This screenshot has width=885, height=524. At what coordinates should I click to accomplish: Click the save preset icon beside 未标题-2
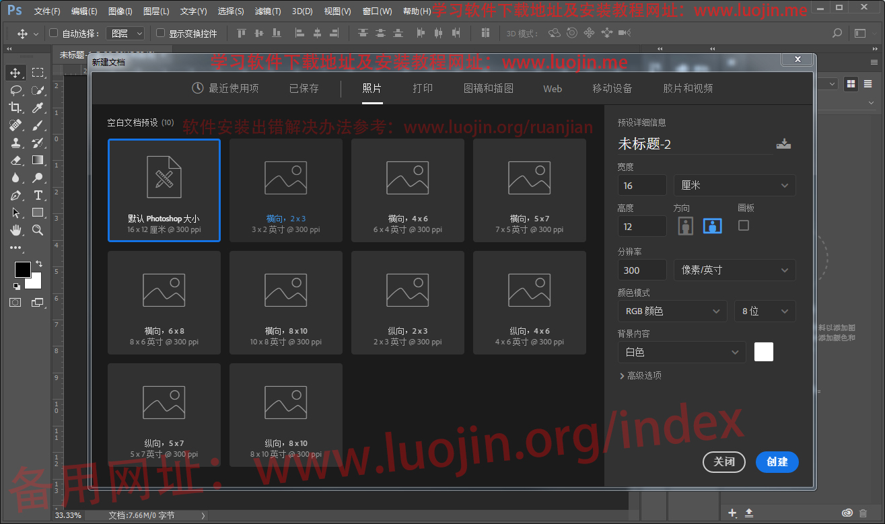[x=783, y=143]
